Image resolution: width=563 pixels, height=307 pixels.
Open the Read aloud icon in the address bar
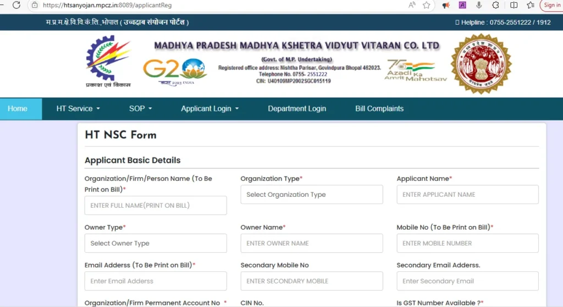tap(412, 5)
